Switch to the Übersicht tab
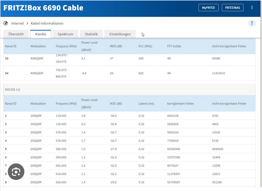This screenshot has height=191, width=262. 16,34
